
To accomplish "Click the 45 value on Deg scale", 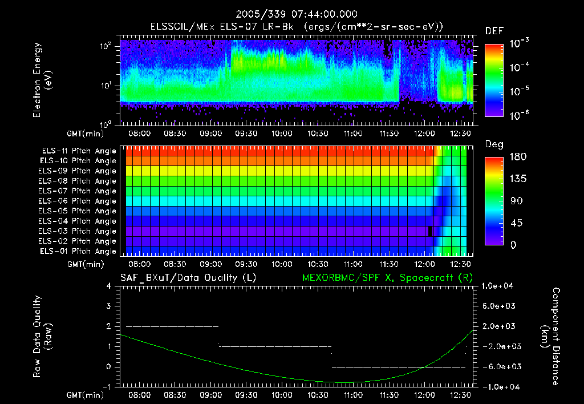I will click(x=517, y=223).
